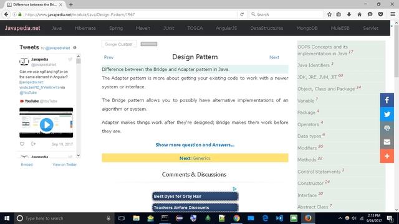Share the page by email icon

pyautogui.click(x=387, y=142)
